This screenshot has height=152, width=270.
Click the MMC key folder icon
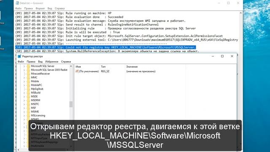coord(28,78)
